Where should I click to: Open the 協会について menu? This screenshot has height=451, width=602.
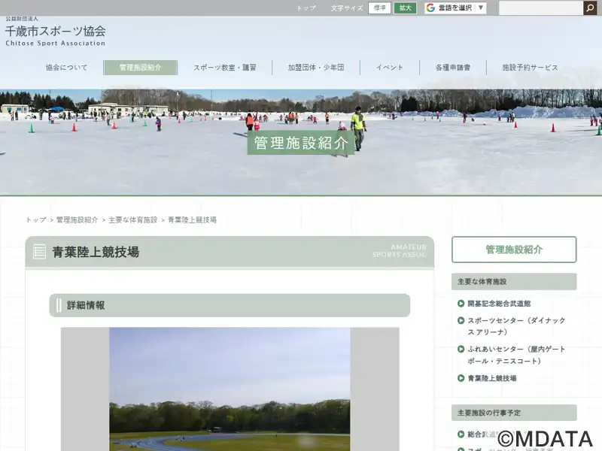coord(66,68)
